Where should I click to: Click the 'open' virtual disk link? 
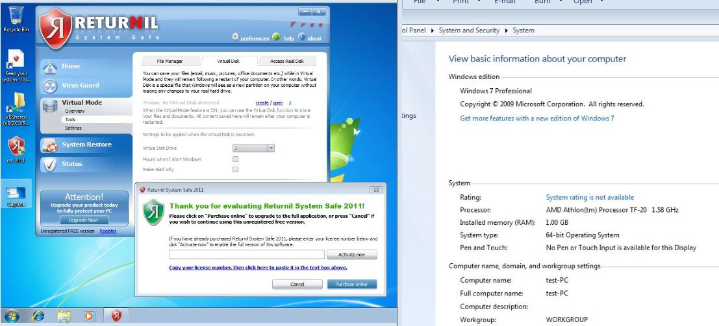278,103
